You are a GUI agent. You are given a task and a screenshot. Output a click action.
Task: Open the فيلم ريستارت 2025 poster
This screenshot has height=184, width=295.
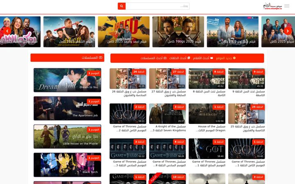point(233,32)
